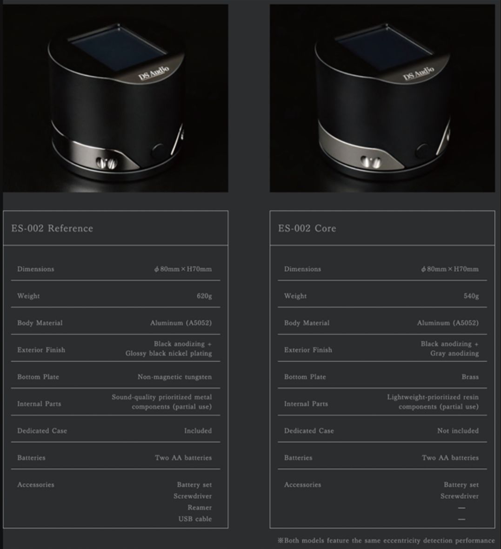
Task: Click the Sound-quality prioritized metal components text
Action: [x=161, y=402]
